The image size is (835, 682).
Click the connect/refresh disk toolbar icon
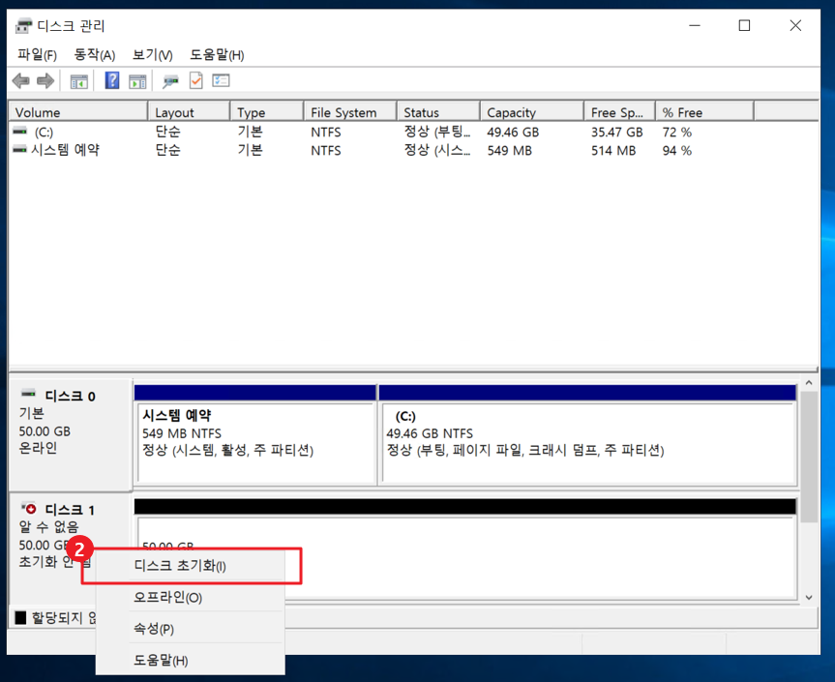pyautogui.click(x=170, y=81)
